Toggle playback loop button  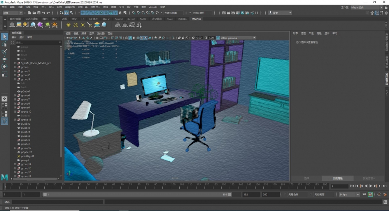pos(364,194)
